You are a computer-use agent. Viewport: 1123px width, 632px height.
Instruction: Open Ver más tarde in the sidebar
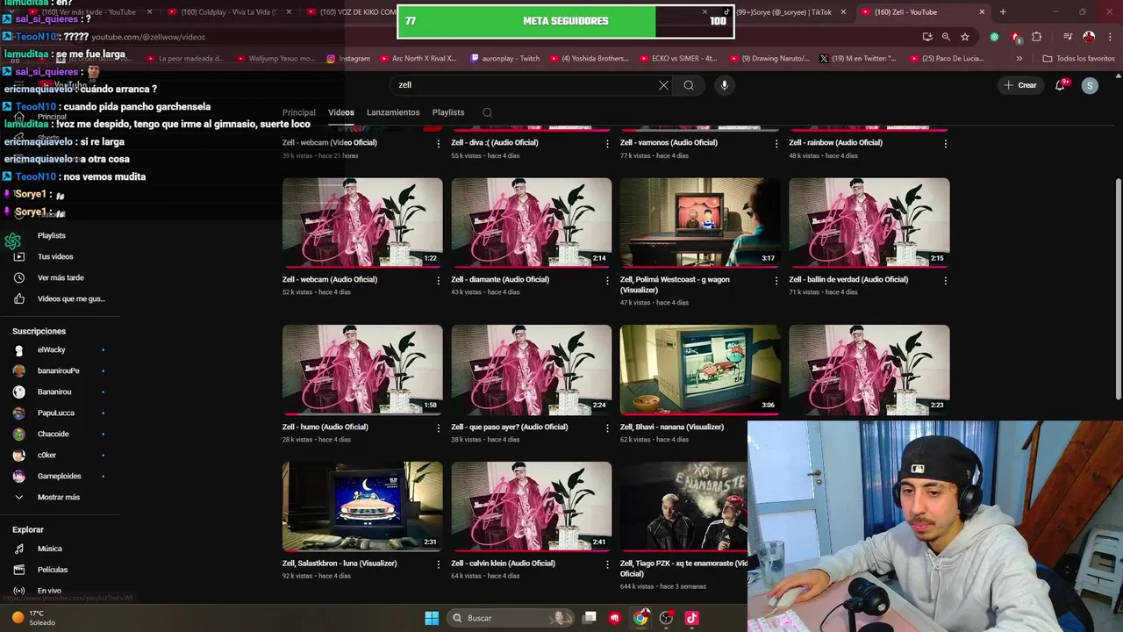60,277
